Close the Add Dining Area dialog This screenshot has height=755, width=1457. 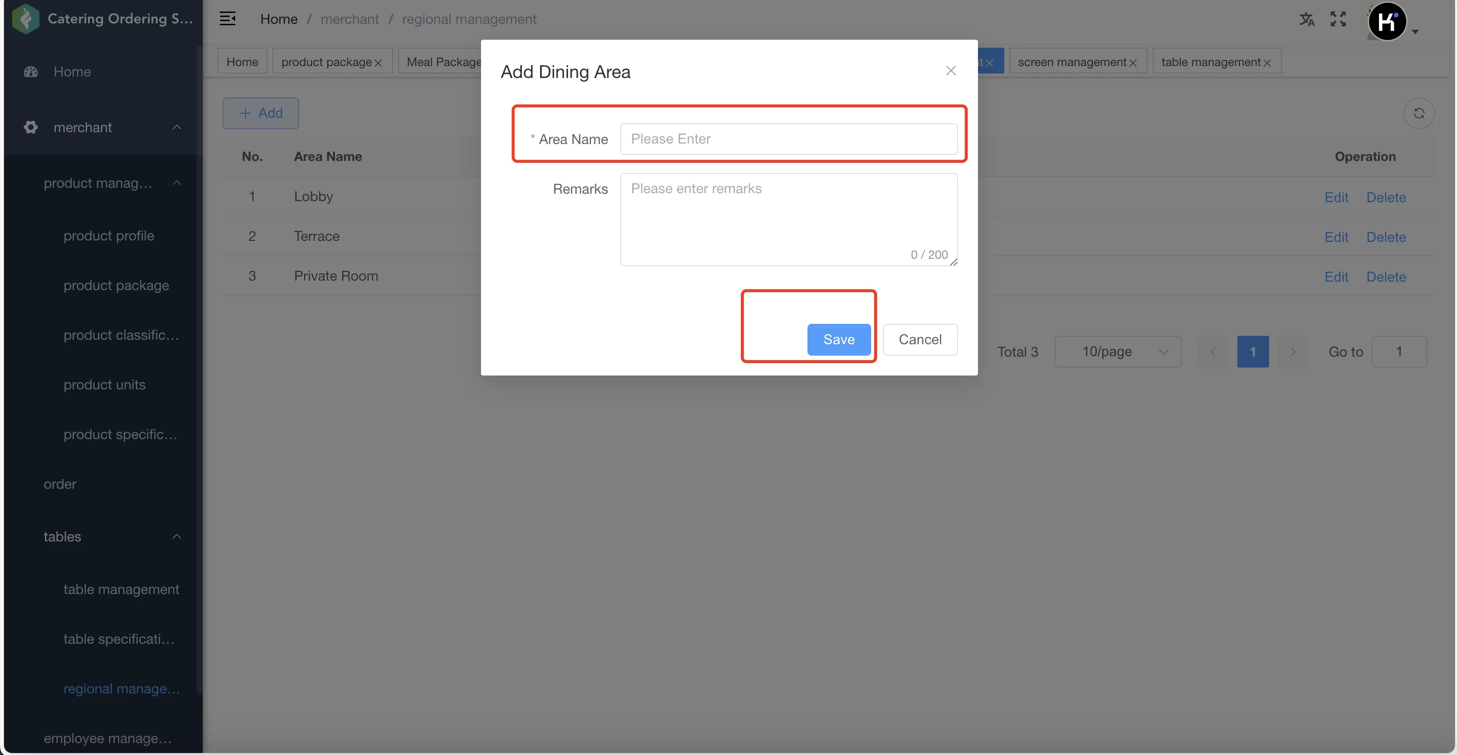click(951, 71)
